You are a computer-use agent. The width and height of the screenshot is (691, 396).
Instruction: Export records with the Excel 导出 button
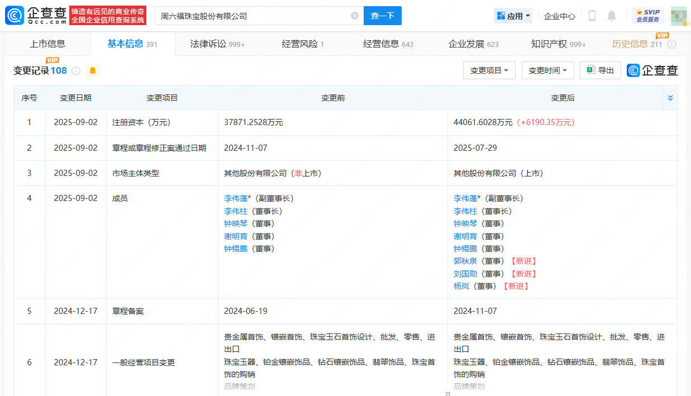[x=600, y=70]
